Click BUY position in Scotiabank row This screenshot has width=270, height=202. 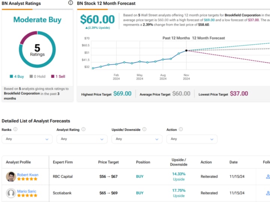coord(139,193)
